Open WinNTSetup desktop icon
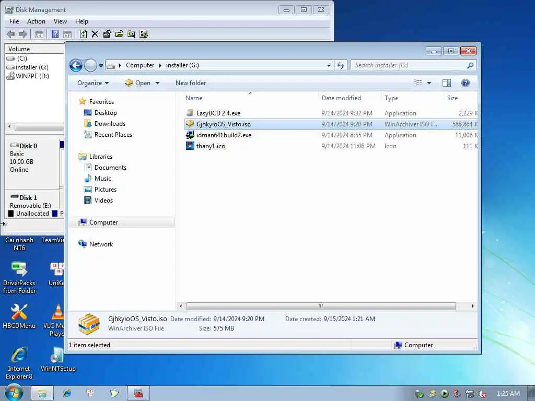Viewport: 535px width, 401px height. [58, 359]
